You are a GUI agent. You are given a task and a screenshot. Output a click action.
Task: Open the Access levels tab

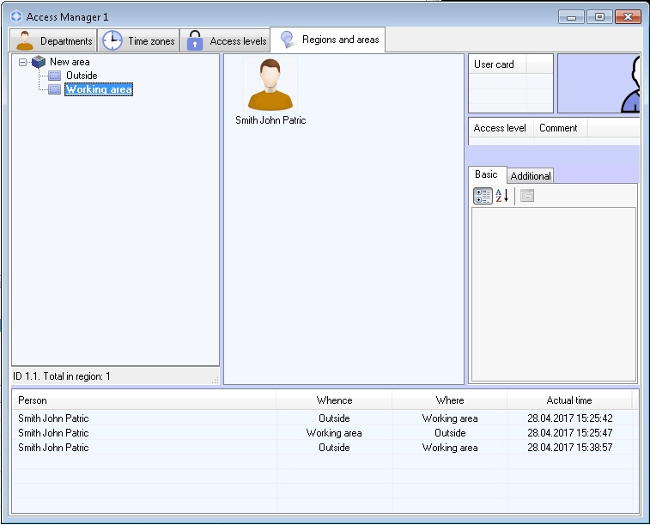point(225,40)
